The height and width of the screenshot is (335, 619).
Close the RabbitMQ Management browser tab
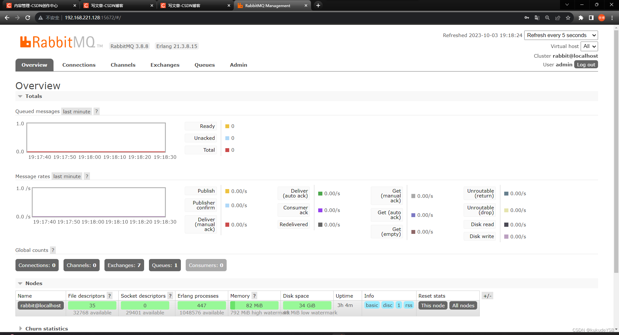306,5
